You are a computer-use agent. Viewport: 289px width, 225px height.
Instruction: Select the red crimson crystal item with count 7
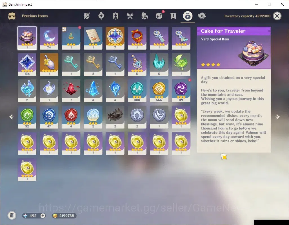point(71,91)
